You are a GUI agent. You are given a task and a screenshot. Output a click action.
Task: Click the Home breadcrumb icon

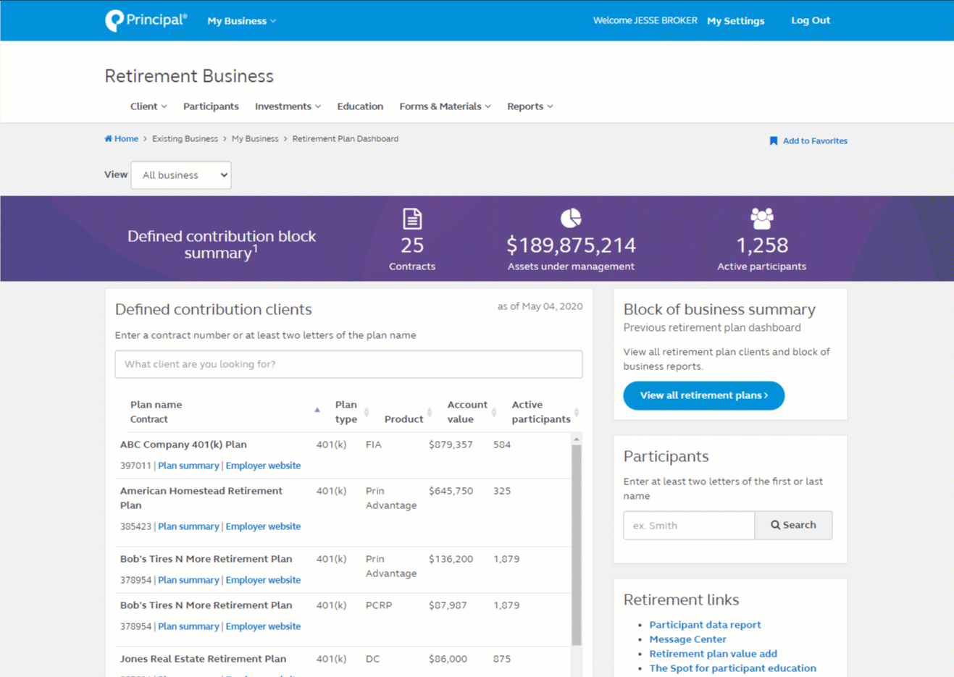point(109,139)
